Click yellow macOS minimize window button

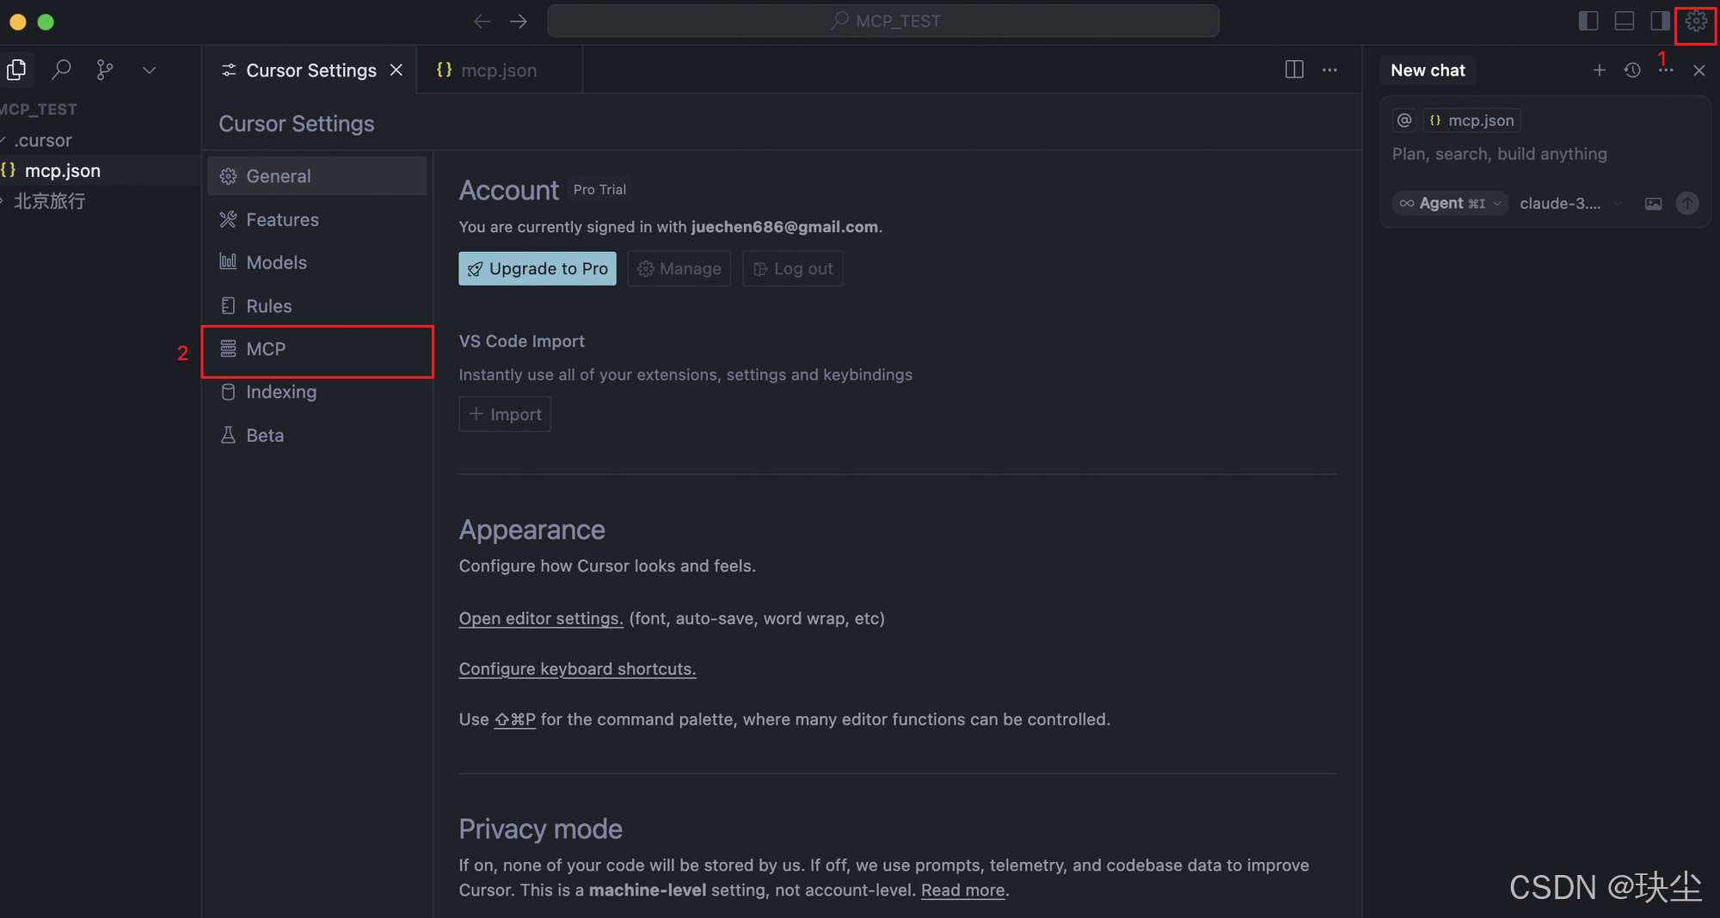[17, 21]
